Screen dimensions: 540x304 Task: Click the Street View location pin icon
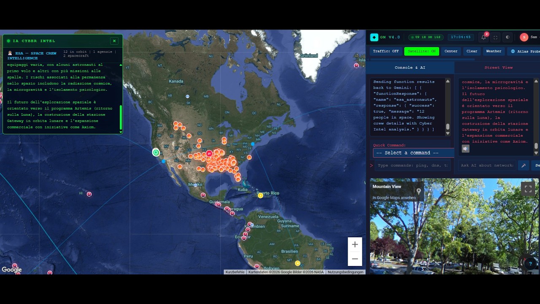419,192
